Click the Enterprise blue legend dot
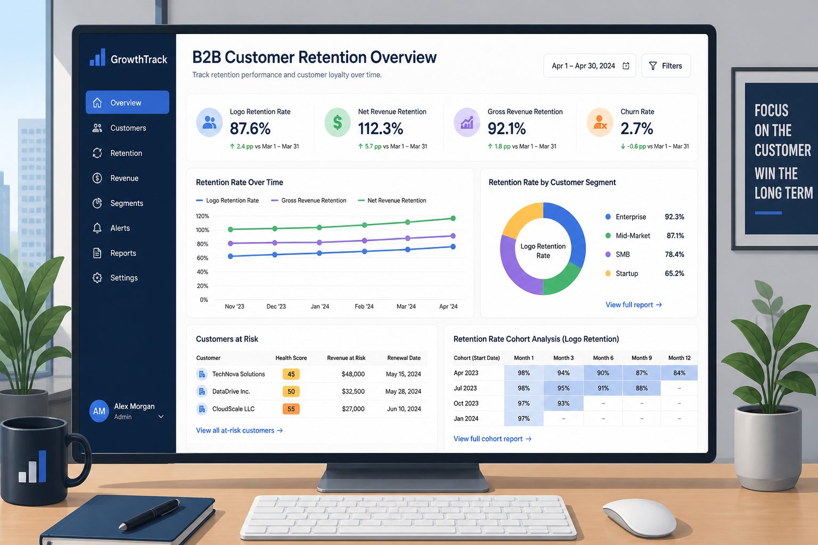The image size is (818, 545). coord(608,217)
